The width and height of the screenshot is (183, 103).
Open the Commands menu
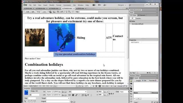click(67, 5)
